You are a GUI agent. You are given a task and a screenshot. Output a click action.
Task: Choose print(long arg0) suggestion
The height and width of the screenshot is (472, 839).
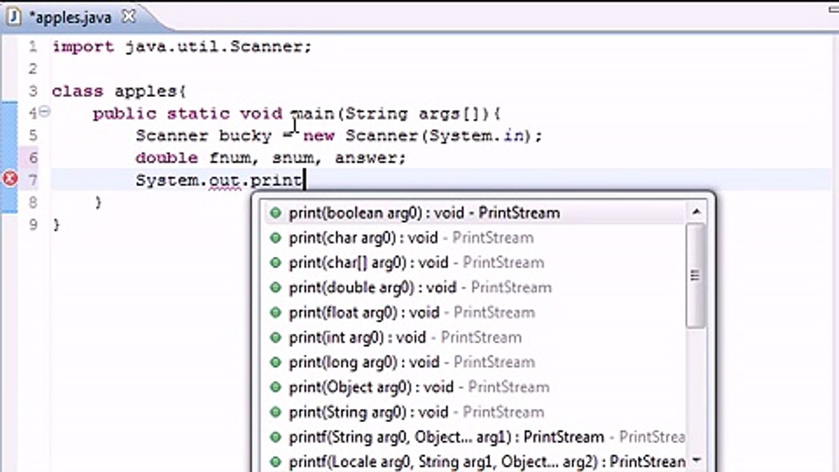tap(475, 363)
